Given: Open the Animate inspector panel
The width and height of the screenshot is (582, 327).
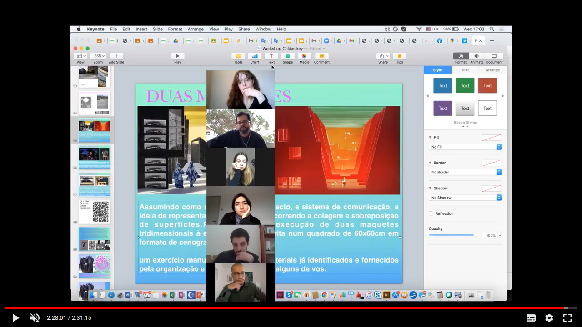Looking at the screenshot, I should [477, 56].
